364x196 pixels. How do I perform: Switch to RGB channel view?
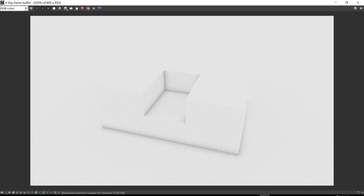click(x=31, y=8)
